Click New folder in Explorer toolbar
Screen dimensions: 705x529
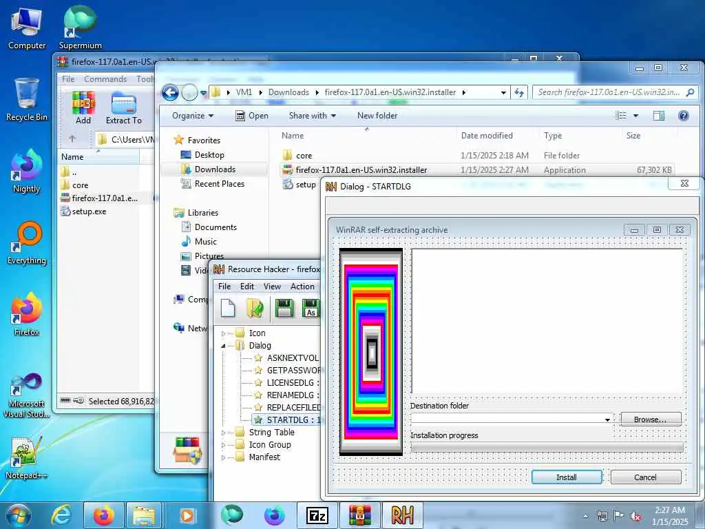pyautogui.click(x=377, y=116)
